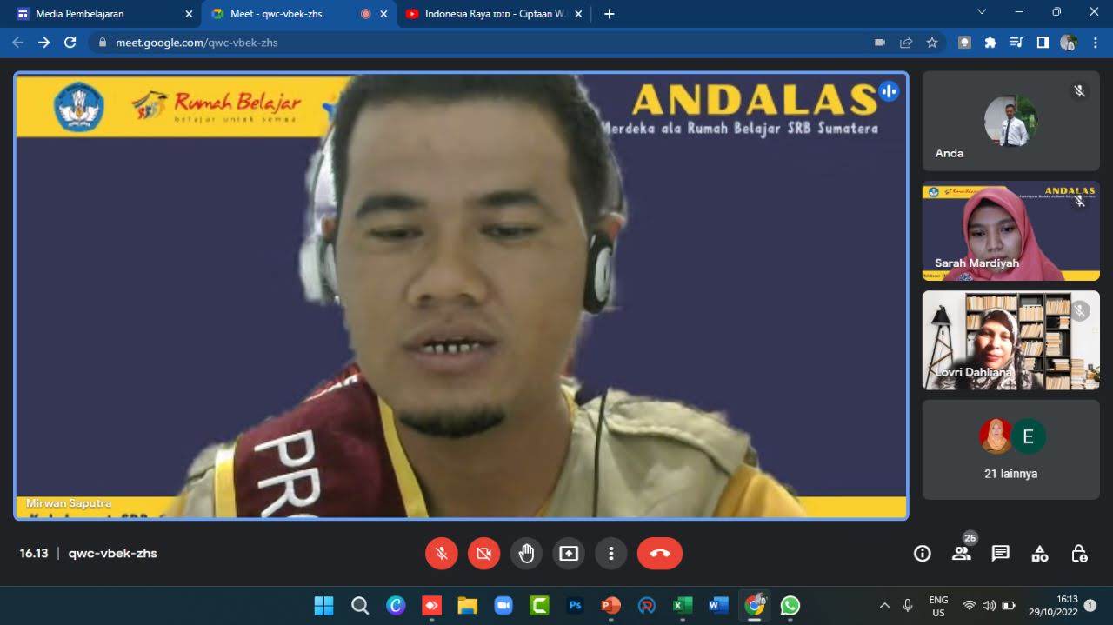Open the '21 lainnya' participants tile

(x=1011, y=449)
